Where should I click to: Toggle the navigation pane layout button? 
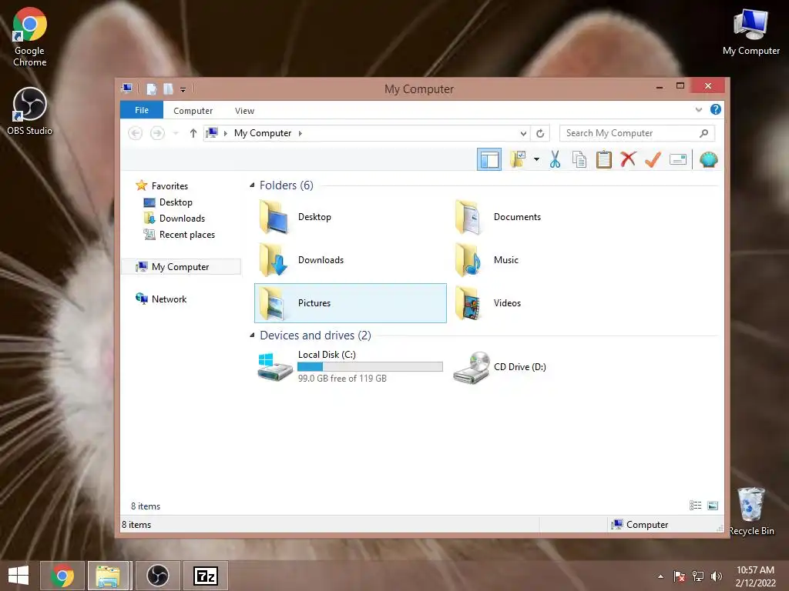pyautogui.click(x=489, y=160)
